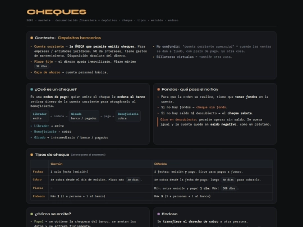Click the '360 días' chip
This screenshot has height=227, width=303.
pyautogui.click(x=229, y=188)
